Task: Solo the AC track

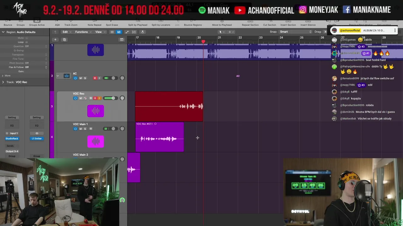Action: [85, 78]
